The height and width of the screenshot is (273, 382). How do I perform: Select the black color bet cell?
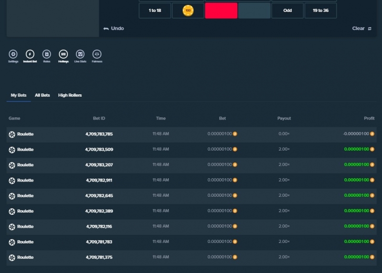255,10
